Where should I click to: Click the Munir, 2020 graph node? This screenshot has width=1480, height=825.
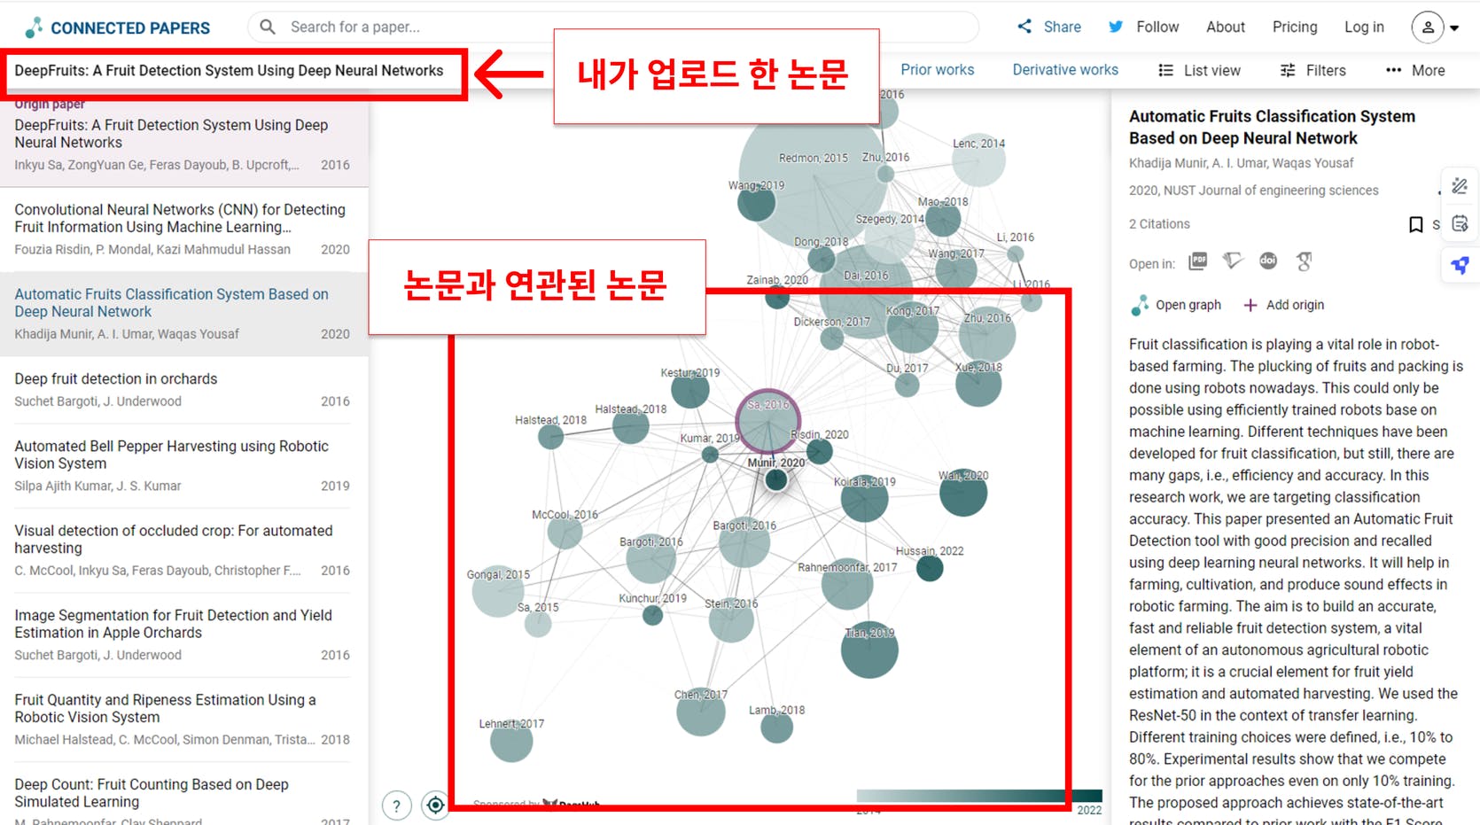click(x=776, y=479)
